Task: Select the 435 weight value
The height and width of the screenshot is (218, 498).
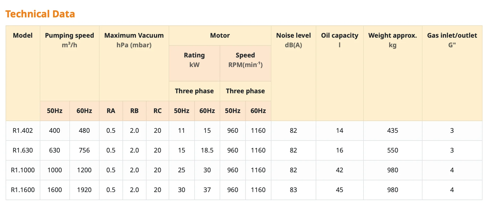Action: click(393, 131)
